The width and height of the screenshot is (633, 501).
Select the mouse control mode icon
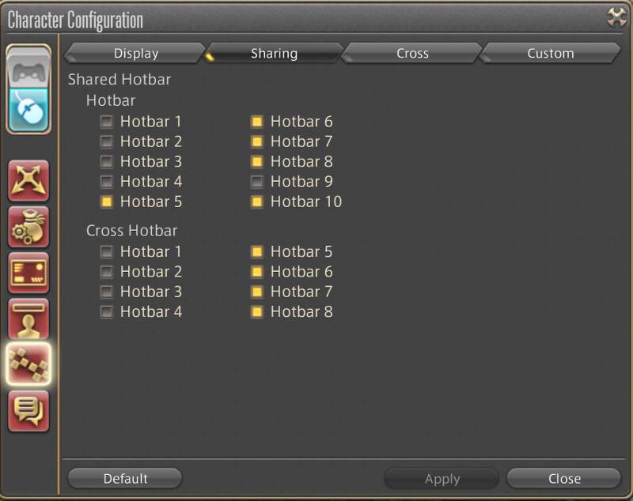[x=28, y=111]
